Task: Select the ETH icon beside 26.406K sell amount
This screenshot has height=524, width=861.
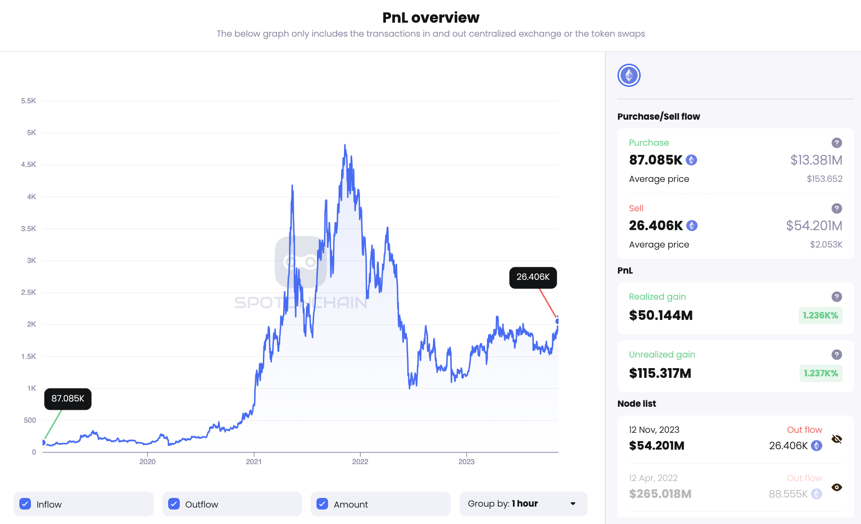Action: (692, 225)
